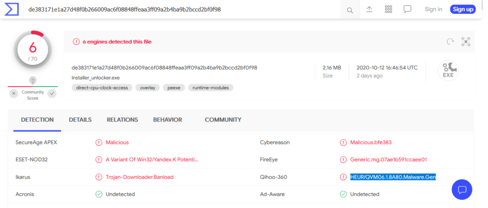Click the 2.16 MB size value
This screenshot has width=488, height=208.
(332, 68)
